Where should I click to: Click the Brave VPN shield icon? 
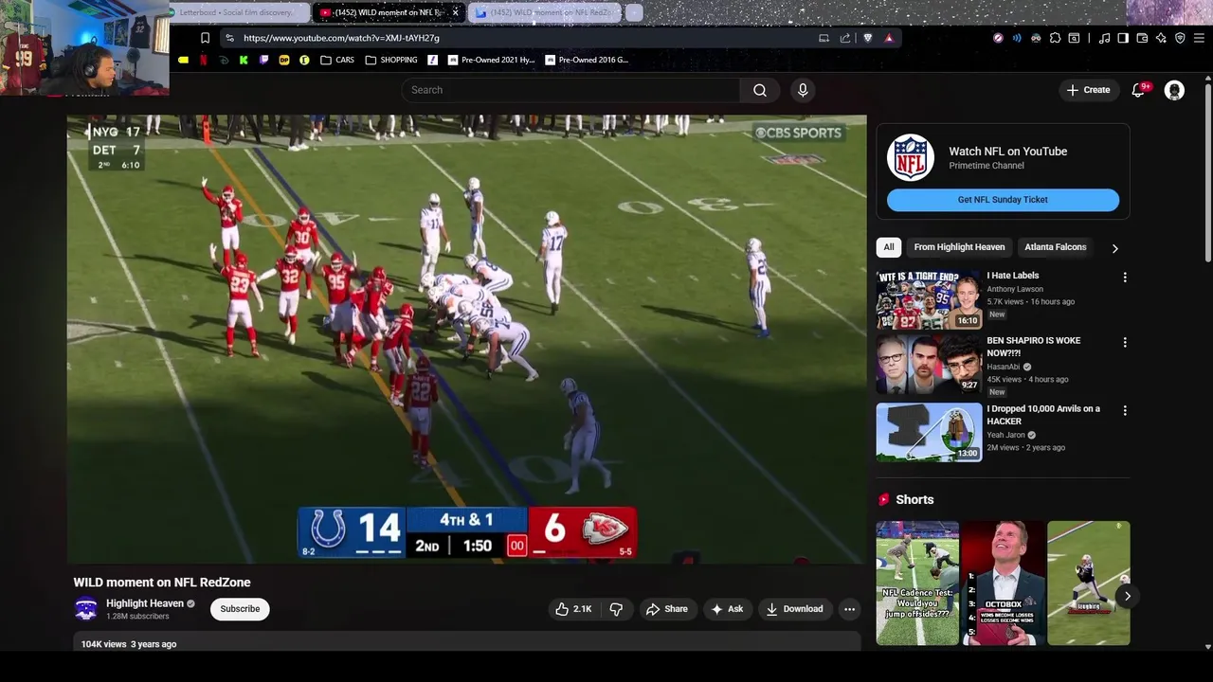(x=1180, y=38)
